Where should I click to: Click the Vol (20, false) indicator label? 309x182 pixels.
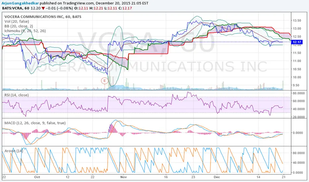pos(17,22)
